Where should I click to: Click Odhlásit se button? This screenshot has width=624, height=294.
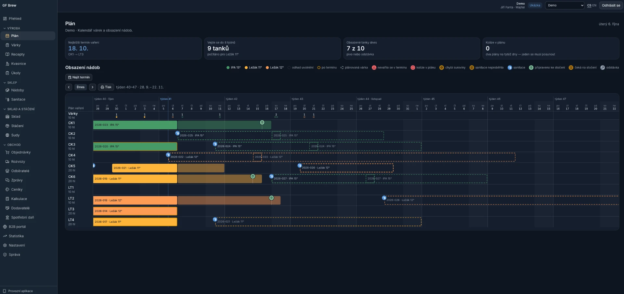pyautogui.click(x=611, y=6)
